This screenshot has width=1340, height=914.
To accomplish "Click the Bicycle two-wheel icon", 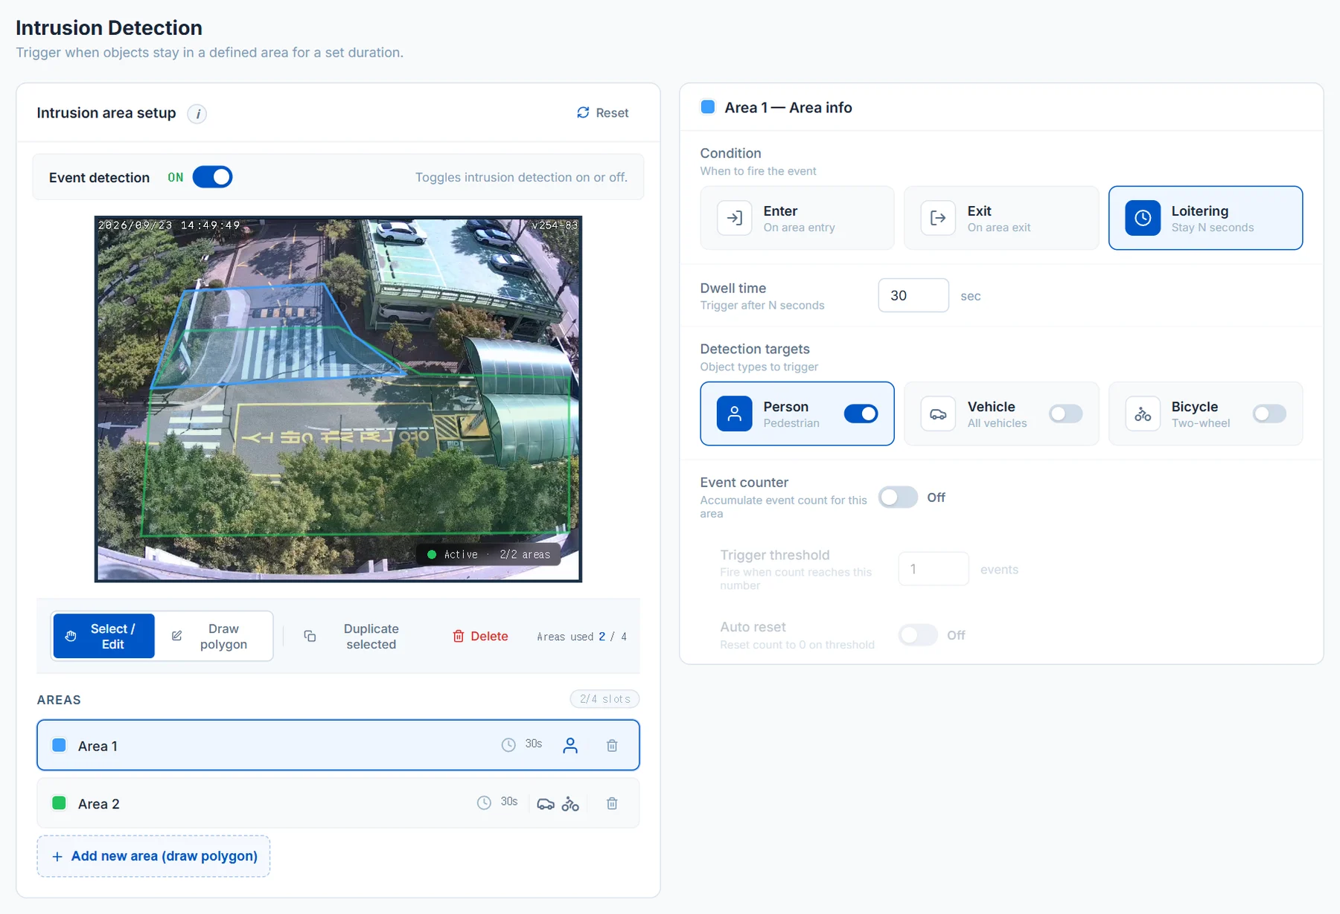I will click(1143, 413).
